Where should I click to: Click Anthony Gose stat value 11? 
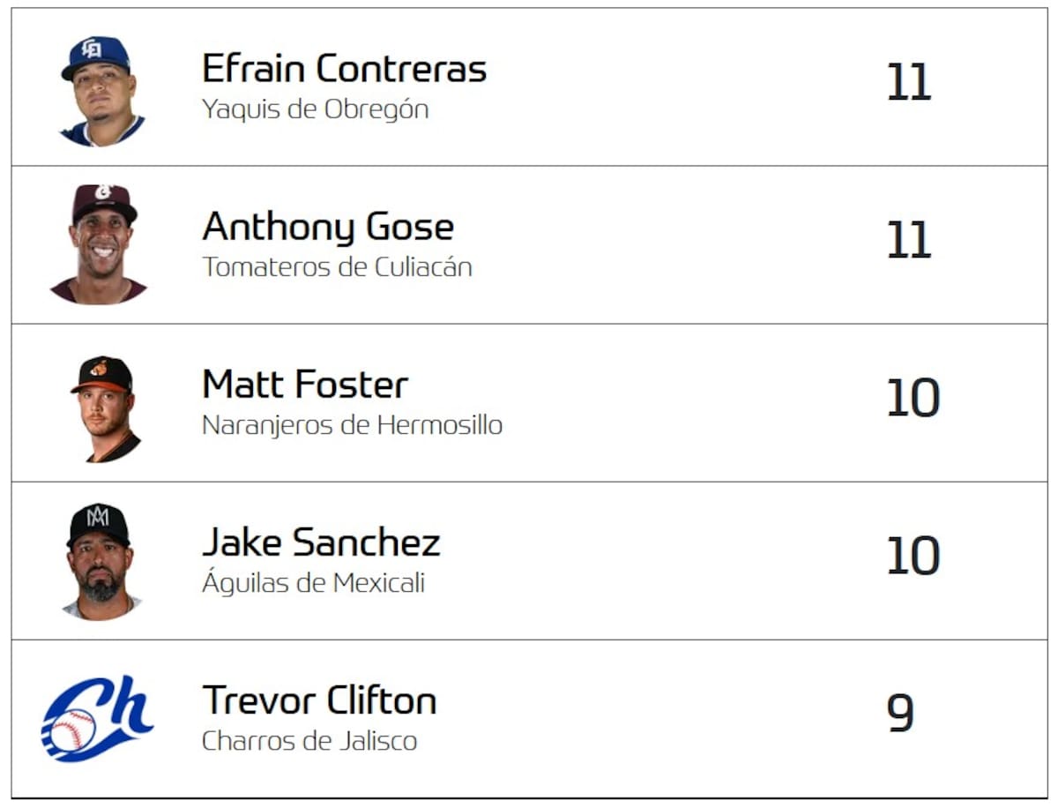pyautogui.click(x=908, y=241)
